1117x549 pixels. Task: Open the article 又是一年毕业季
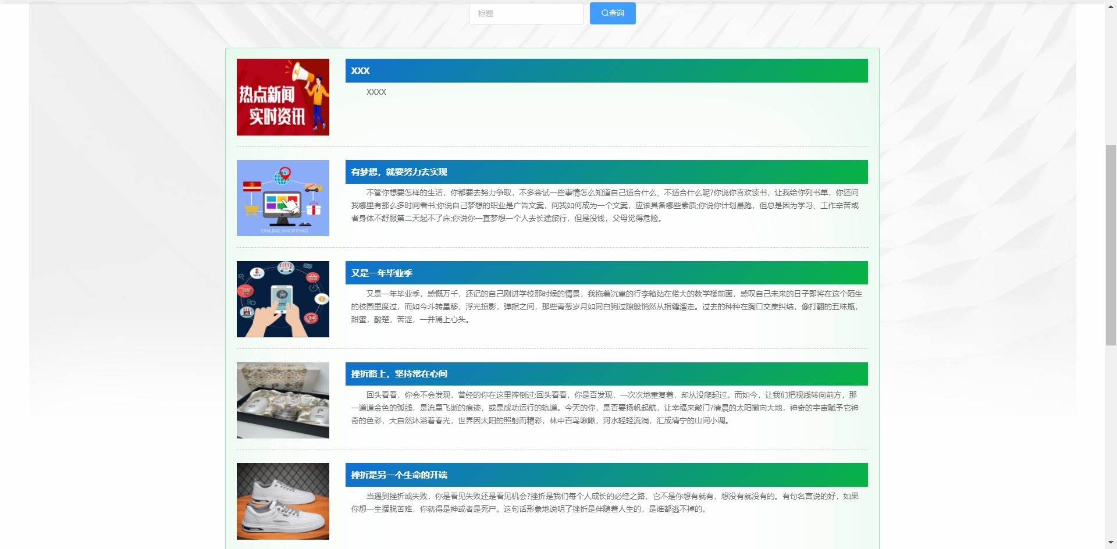pyautogui.click(x=382, y=273)
